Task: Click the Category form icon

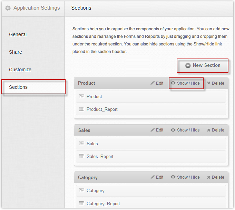Action: tap(81, 190)
